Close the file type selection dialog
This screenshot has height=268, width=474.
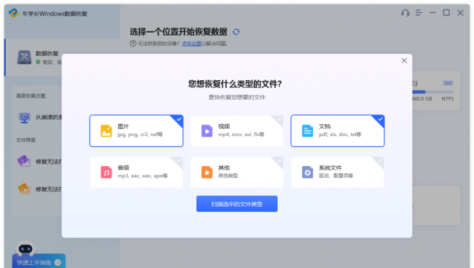(x=404, y=60)
